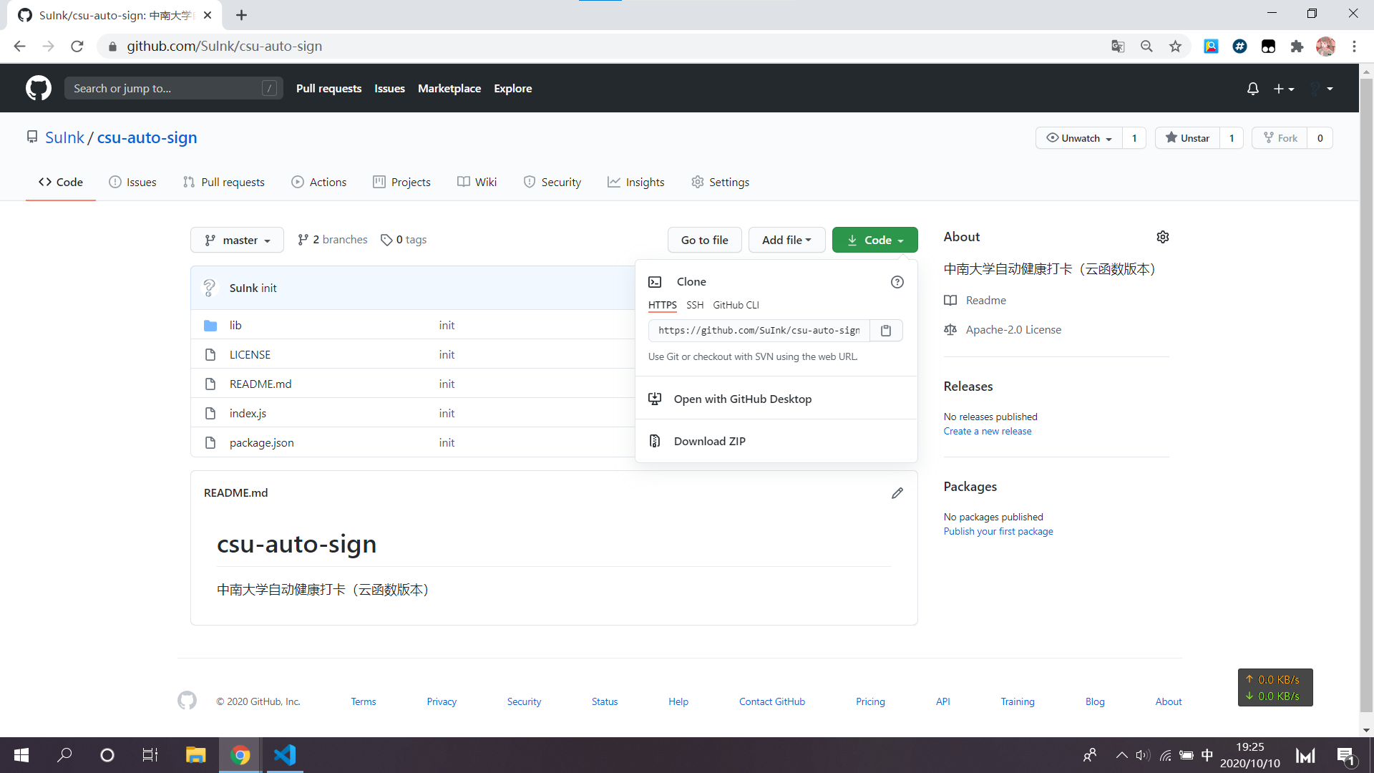Fork the repository

coord(1280,138)
